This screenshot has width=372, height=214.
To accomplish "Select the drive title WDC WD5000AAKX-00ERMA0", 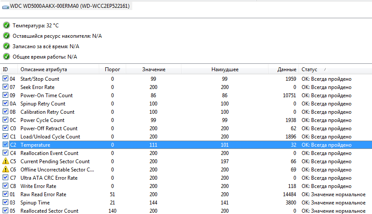I will click(70, 6).
